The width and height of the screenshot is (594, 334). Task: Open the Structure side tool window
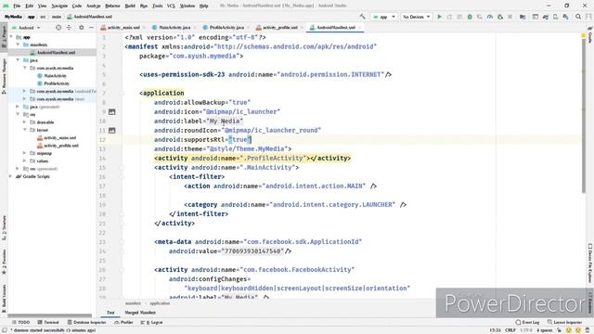pos(4,228)
